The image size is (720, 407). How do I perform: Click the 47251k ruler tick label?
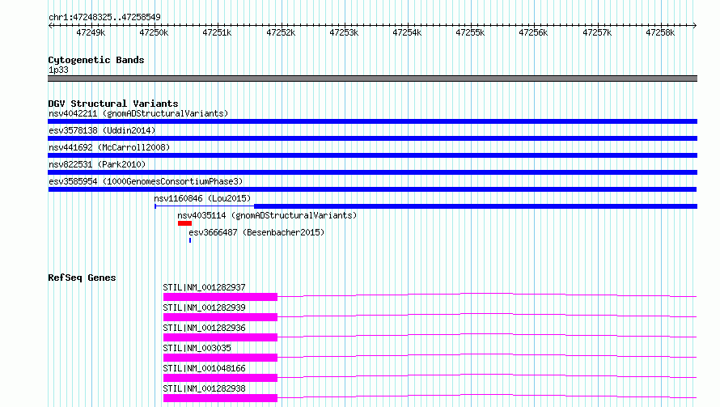[217, 32]
